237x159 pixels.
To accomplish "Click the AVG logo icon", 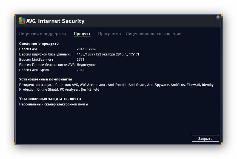I will click(22, 21).
